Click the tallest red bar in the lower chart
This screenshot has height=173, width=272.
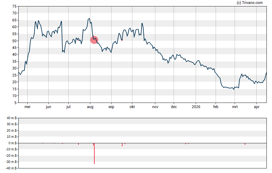94,153
